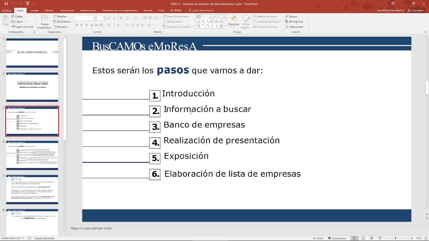Insert a star shape from the gallery
429x241 pixels.
click(221, 26)
